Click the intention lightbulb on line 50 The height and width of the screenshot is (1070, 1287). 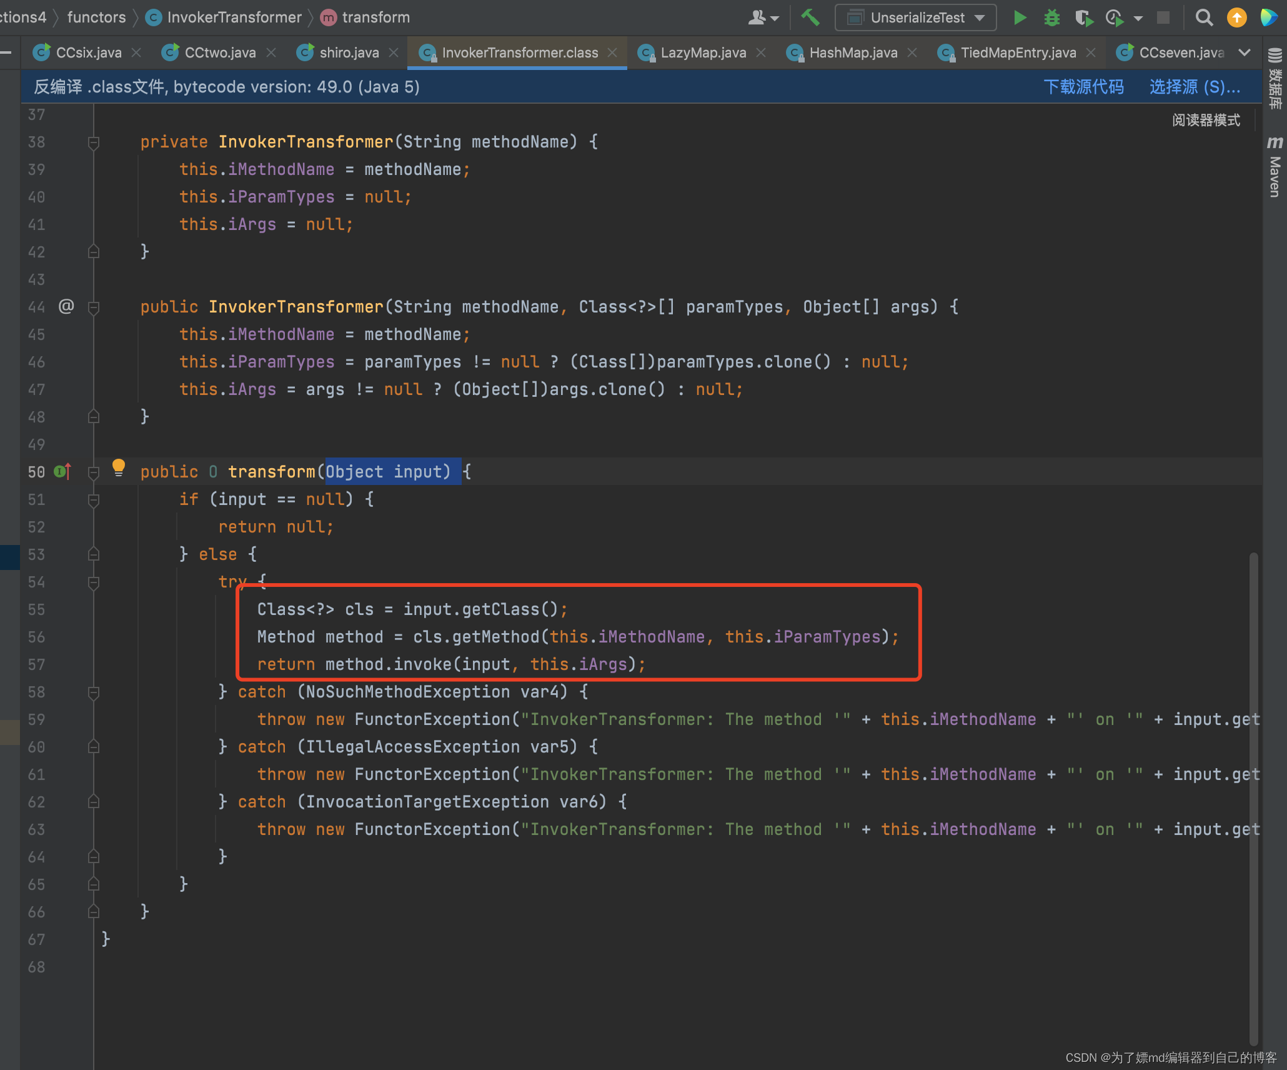tap(118, 467)
